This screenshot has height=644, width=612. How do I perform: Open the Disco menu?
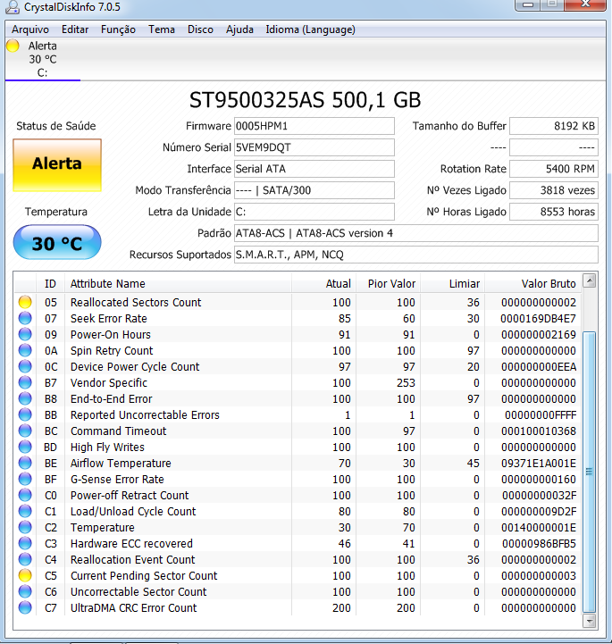point(200,29)
